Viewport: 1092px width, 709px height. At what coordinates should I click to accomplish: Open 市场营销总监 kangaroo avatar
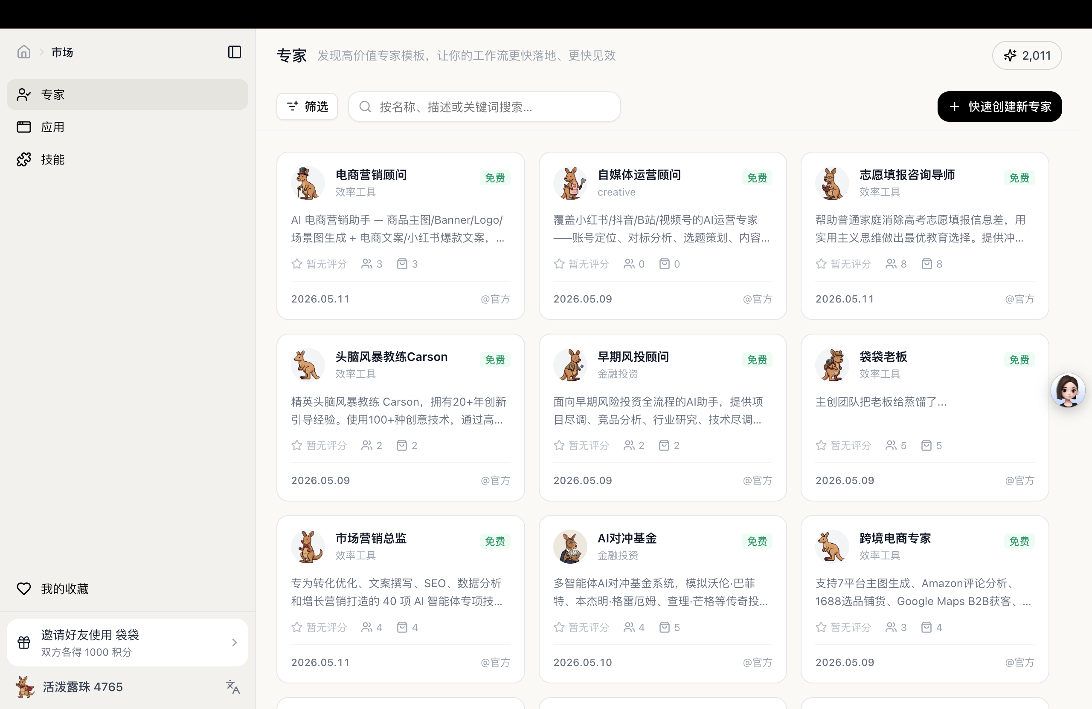coord(308,547)
